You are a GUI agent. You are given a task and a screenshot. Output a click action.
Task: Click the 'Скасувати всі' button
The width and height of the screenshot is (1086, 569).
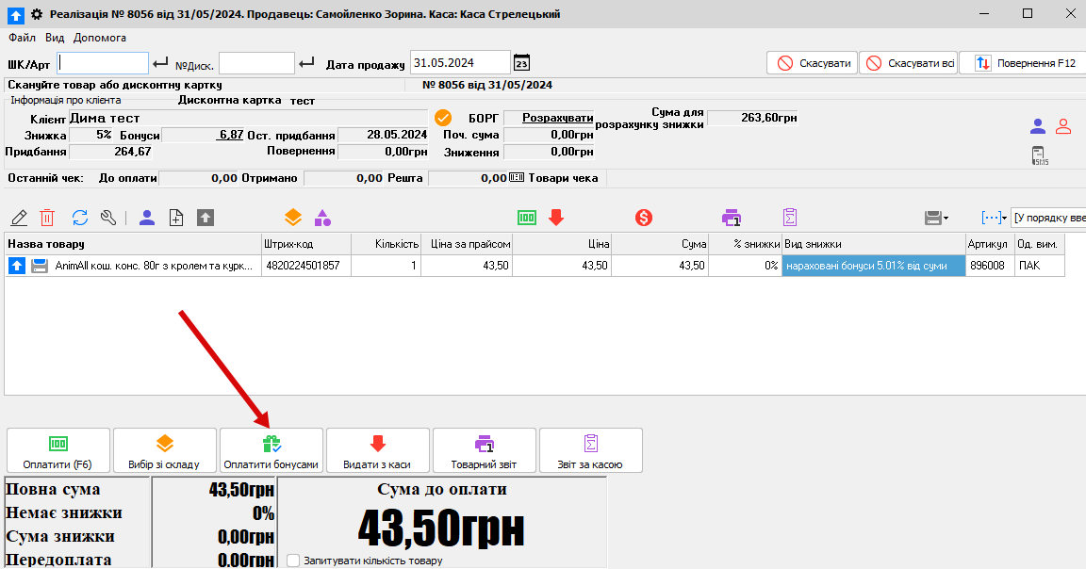tap(908, 63)
